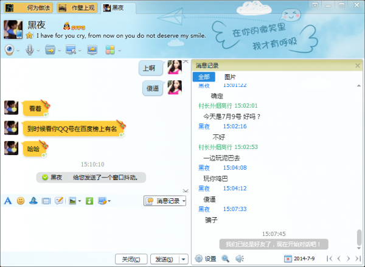Click the screenshot capture tool icon
Viewport: 365px width, 267px height.
click(x=102, y=201)
